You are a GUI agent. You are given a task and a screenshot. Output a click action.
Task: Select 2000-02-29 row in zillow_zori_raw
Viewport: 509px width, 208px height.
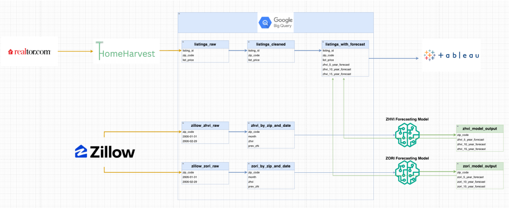[205, 182]
